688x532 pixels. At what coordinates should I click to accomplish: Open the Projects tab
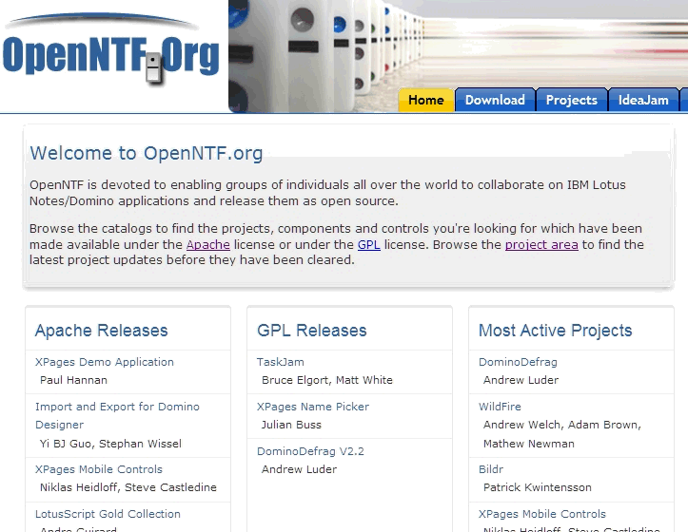pos(572,100)
